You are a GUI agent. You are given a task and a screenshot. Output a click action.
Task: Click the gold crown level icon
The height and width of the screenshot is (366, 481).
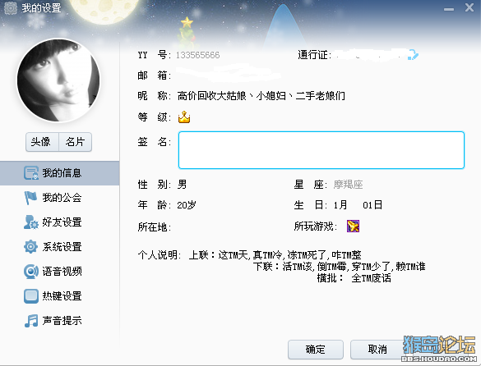point(184,117)
